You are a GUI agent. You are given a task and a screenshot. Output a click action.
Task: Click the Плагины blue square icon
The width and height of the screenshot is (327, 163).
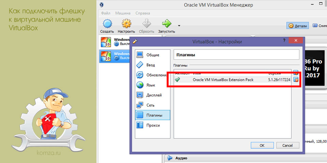pyautogui.click(x=140, y=115)
